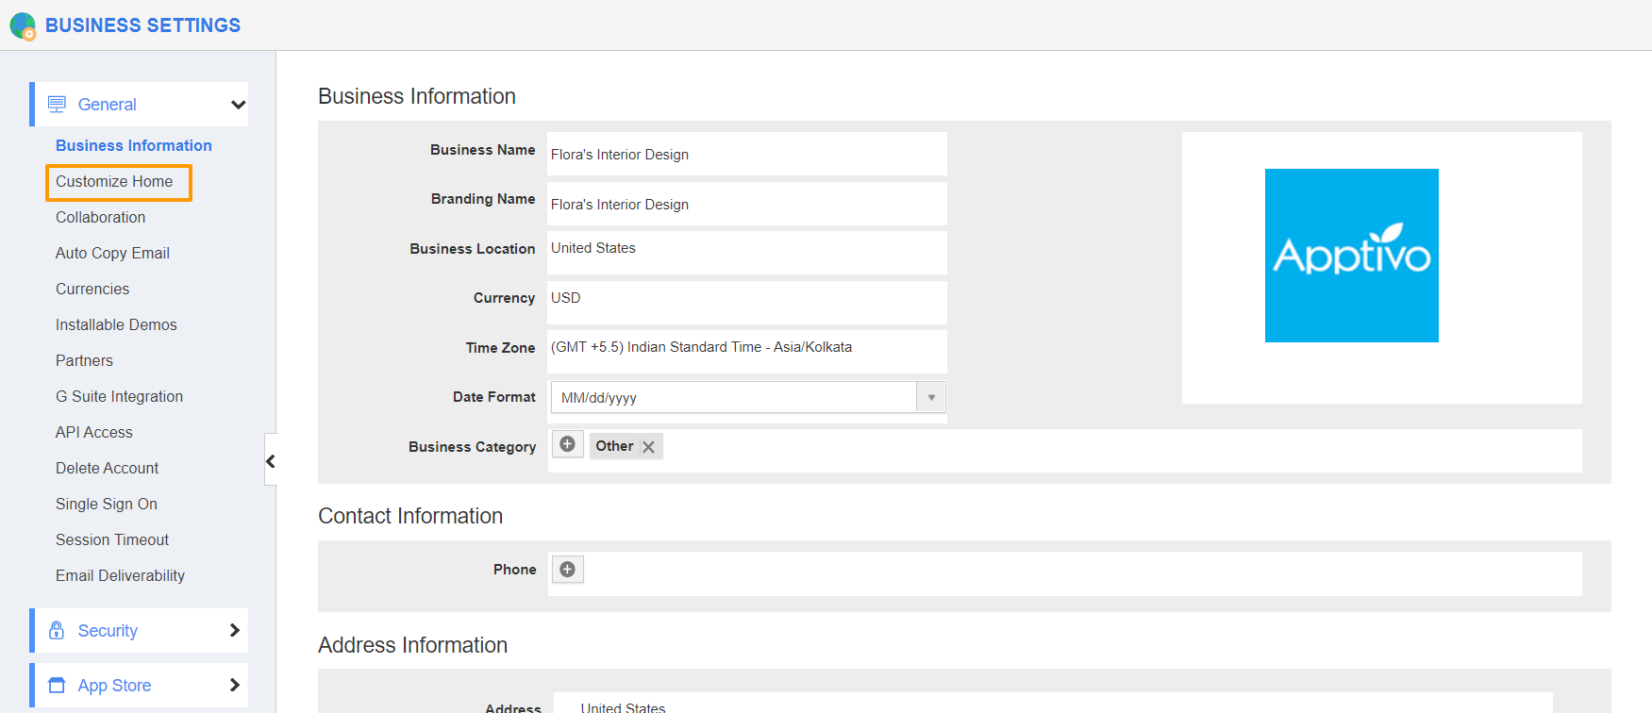Open the Date Format dropdown arrow
1652x713 pixels.
click(x=931, y=397)
